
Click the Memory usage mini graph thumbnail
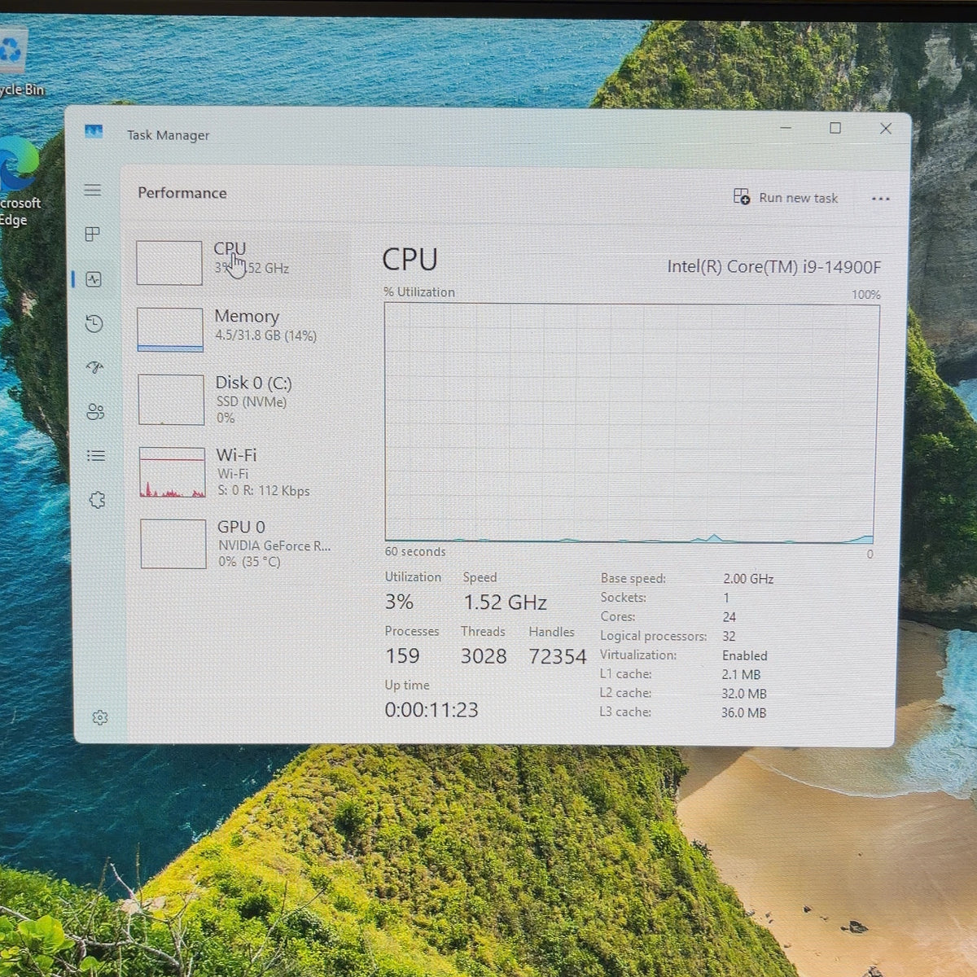point(170,330)
